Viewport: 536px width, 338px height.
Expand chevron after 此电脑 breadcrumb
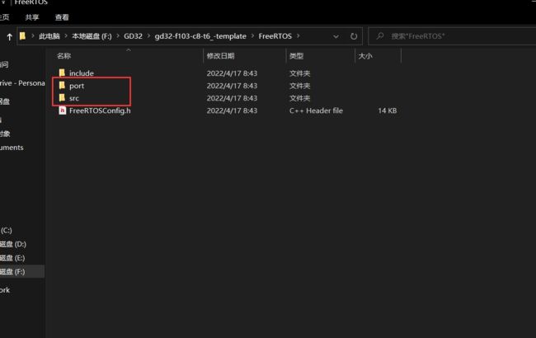[66, 36]
